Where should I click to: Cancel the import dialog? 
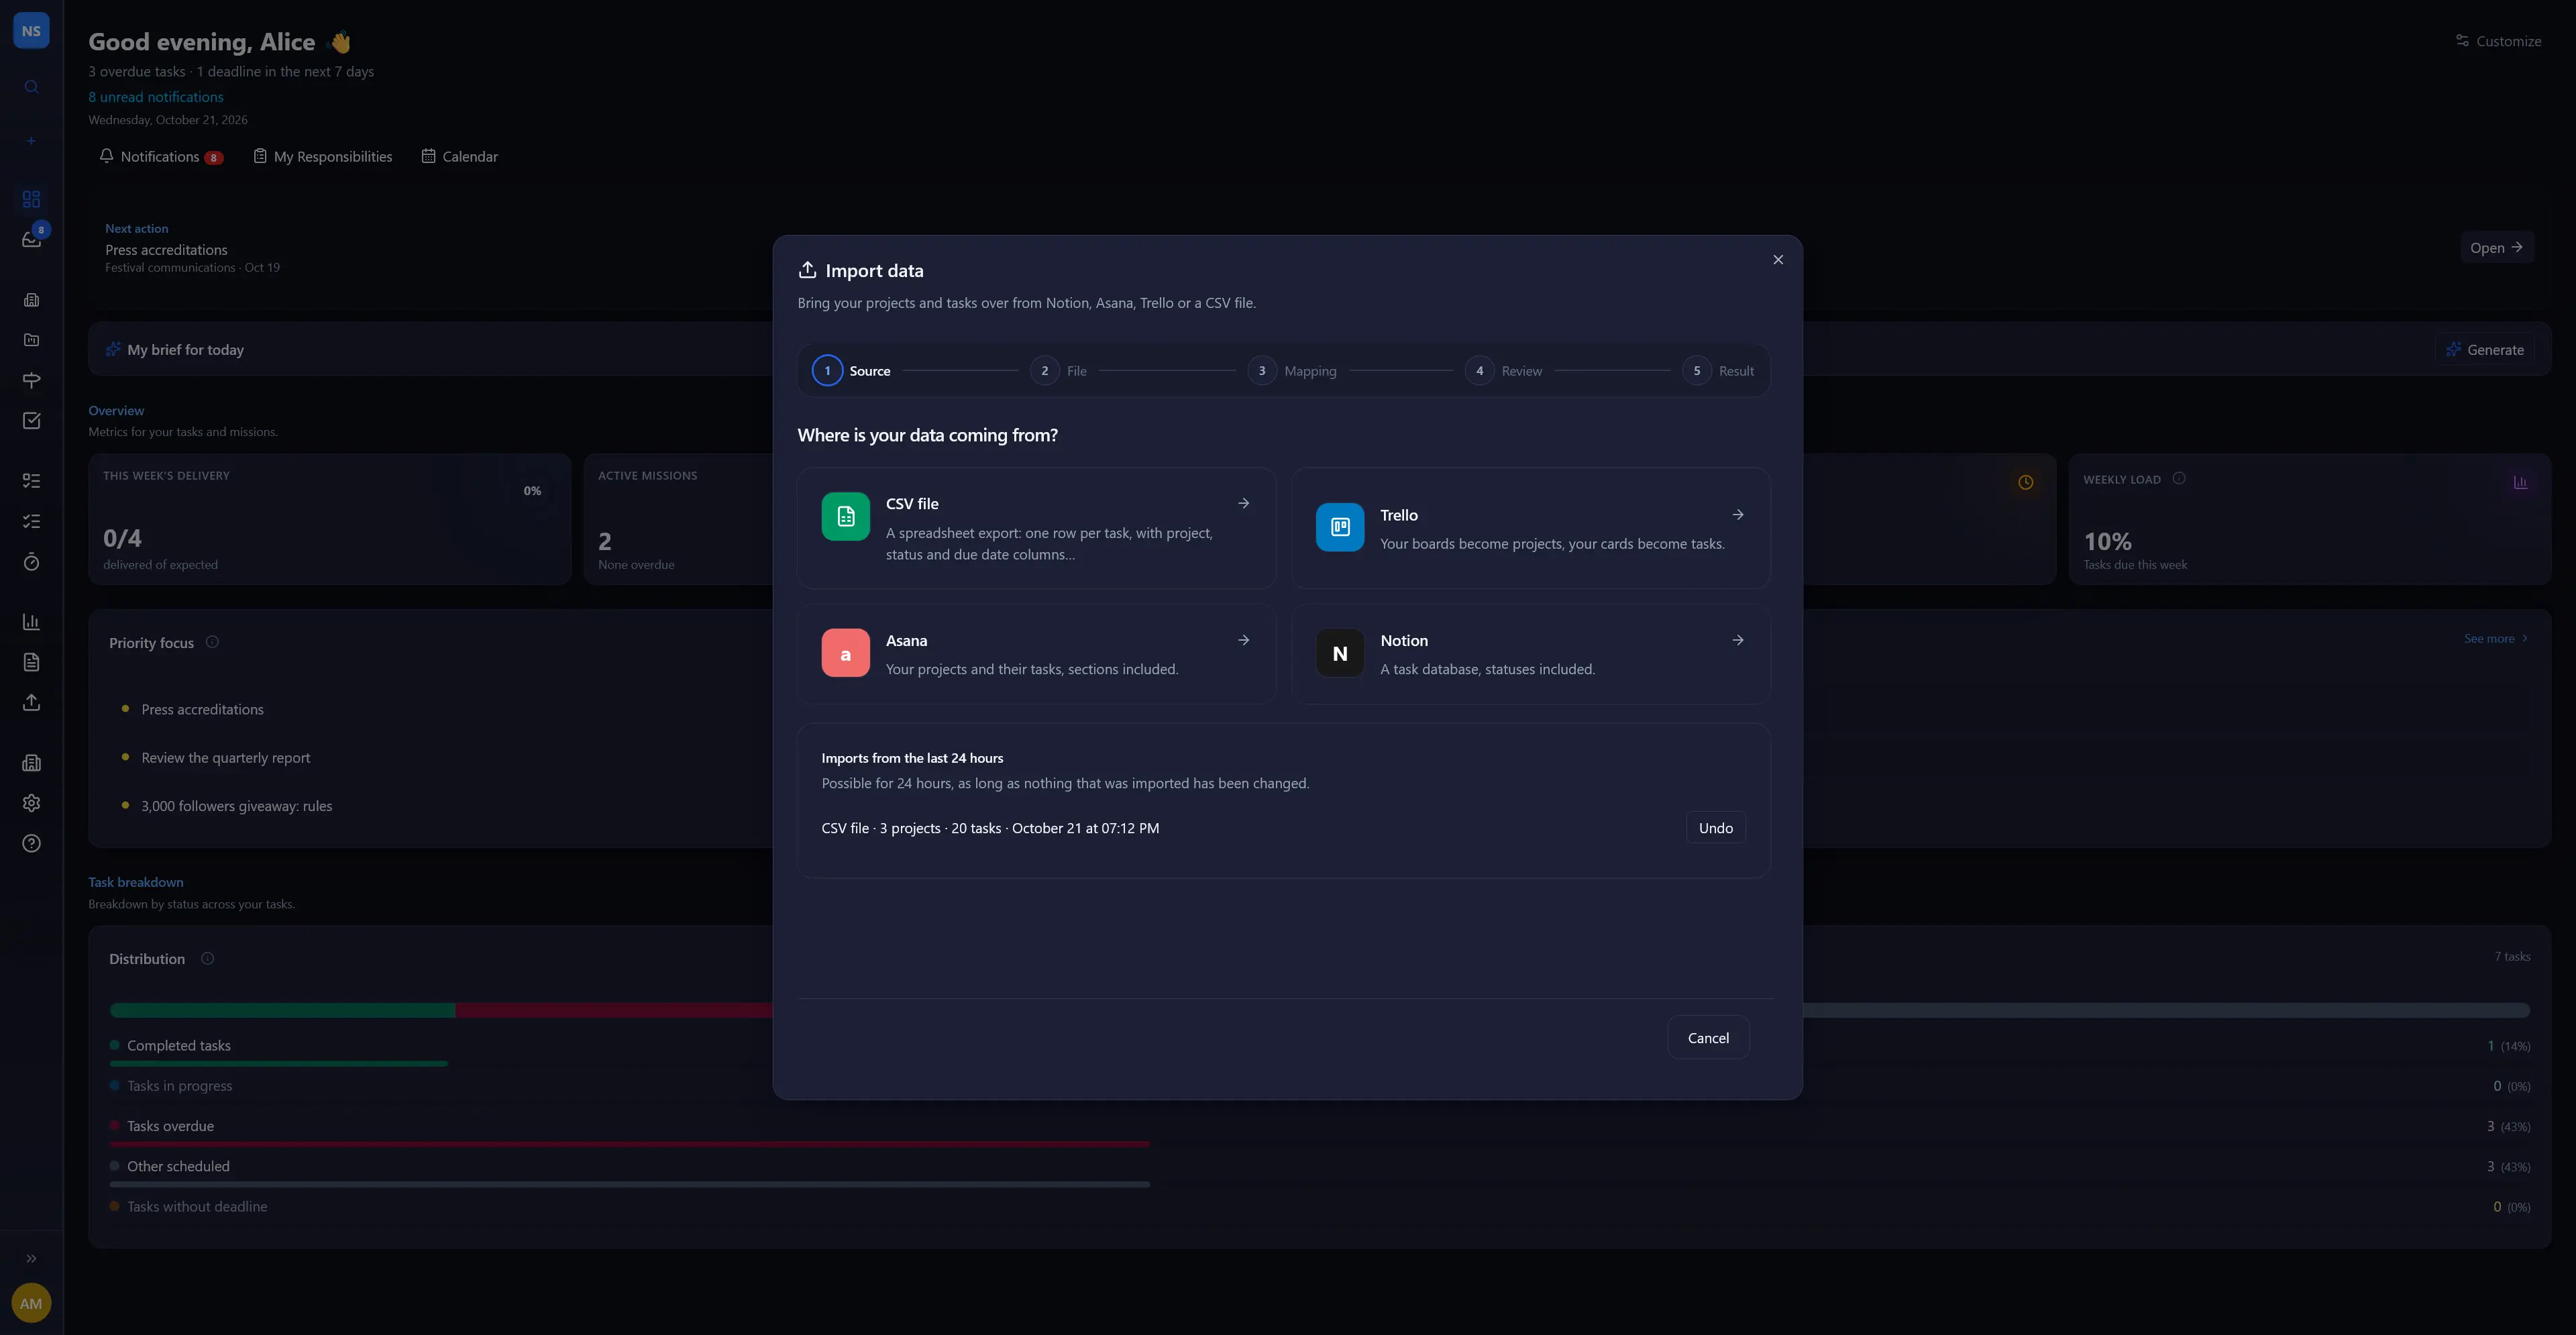point(1708,1038)
